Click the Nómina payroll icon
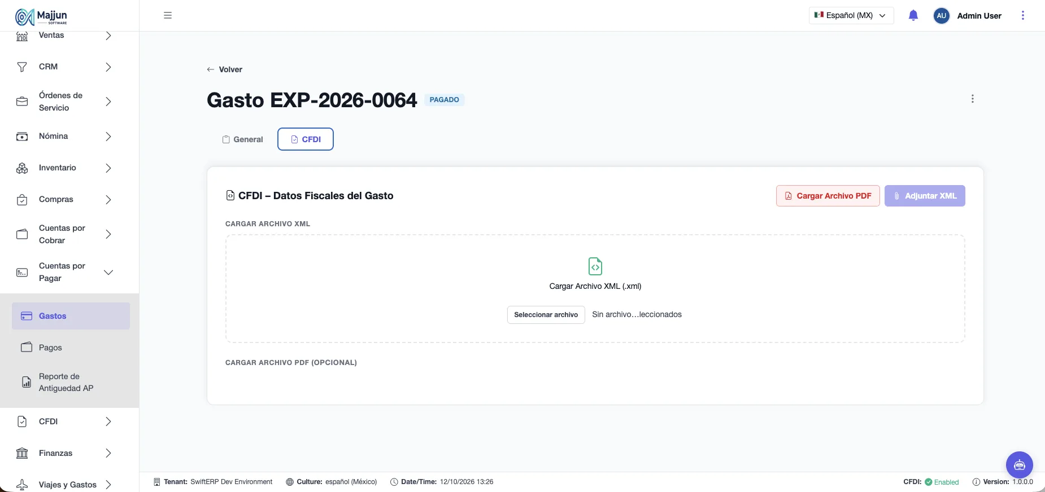The height and width of the screenshot is (492, 1045). coord(22,137)
